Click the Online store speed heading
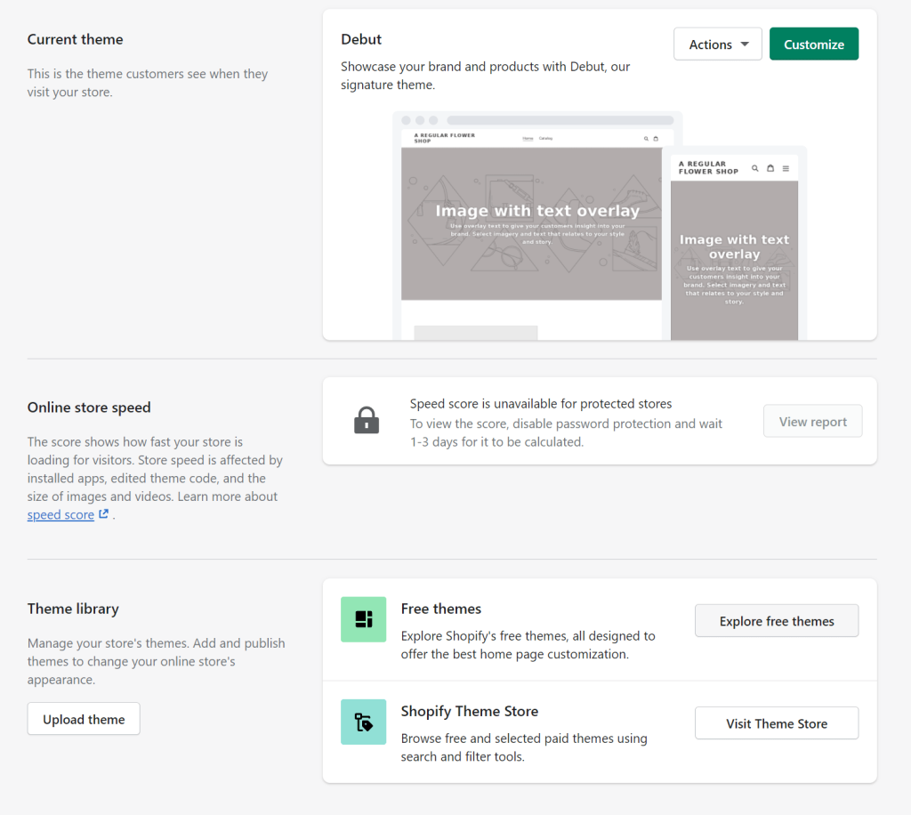911x815 pixels. 89,407
